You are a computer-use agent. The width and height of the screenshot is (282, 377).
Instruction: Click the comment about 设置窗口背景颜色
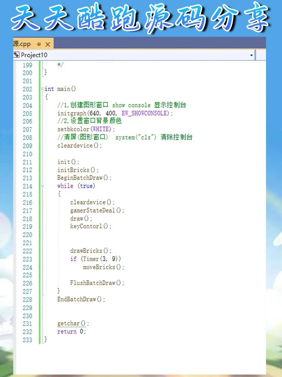click(89, 121)
